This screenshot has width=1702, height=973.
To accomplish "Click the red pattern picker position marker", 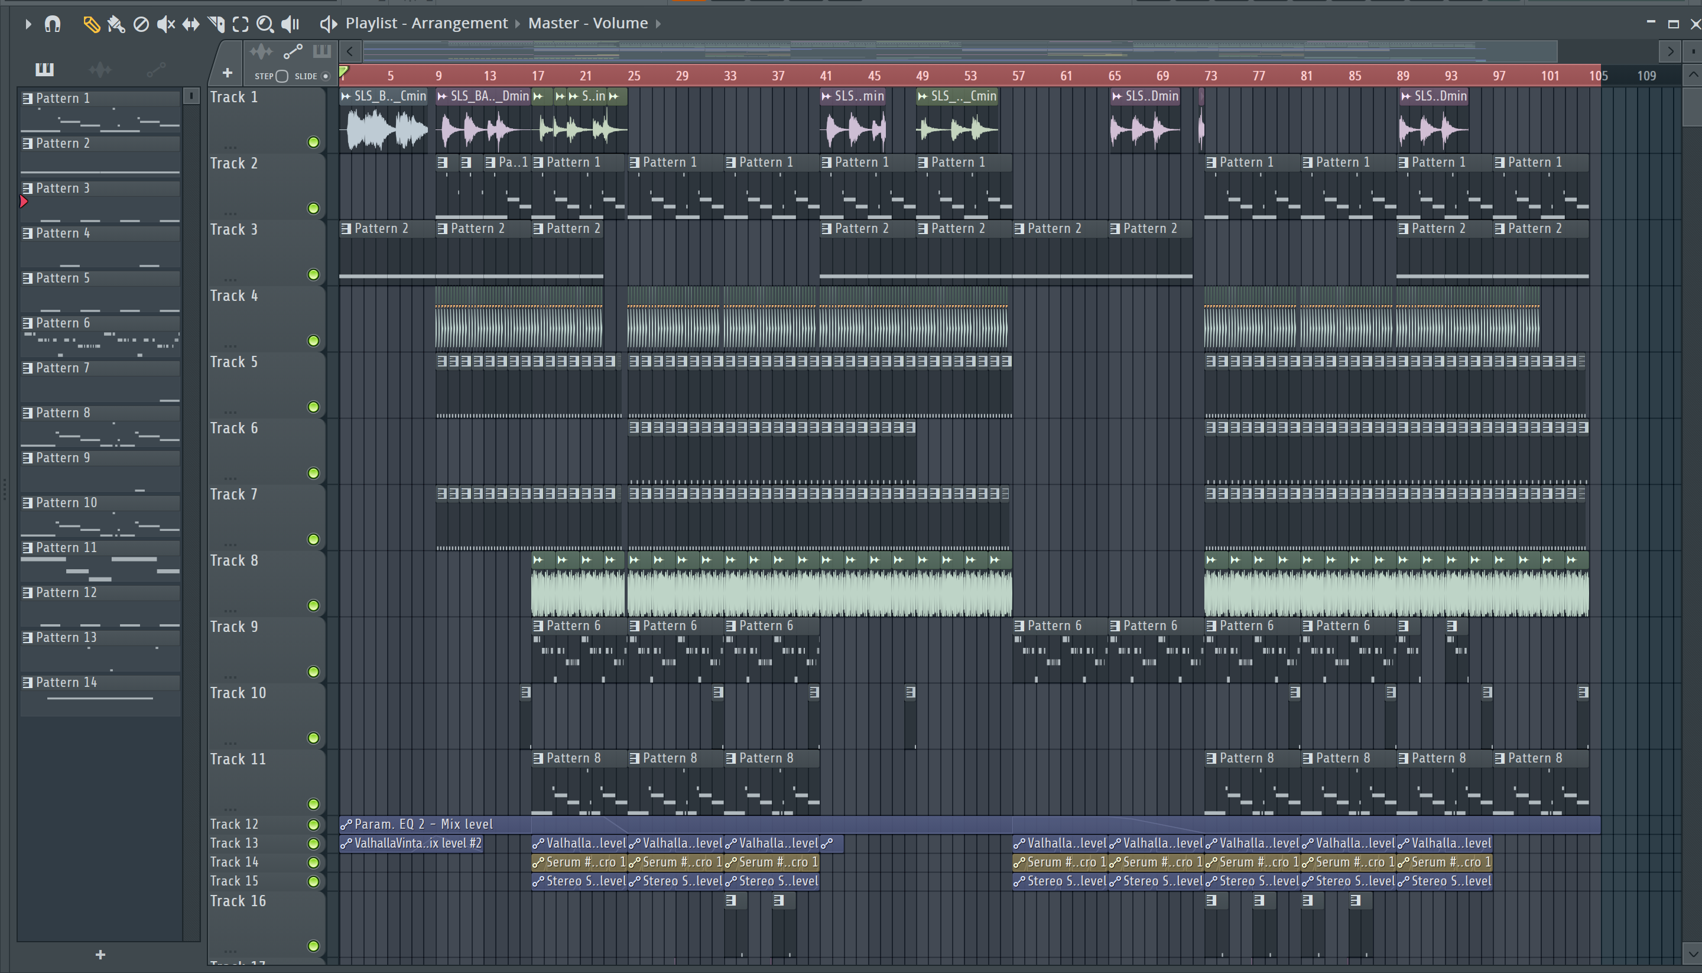I will (x=24, y=201).
